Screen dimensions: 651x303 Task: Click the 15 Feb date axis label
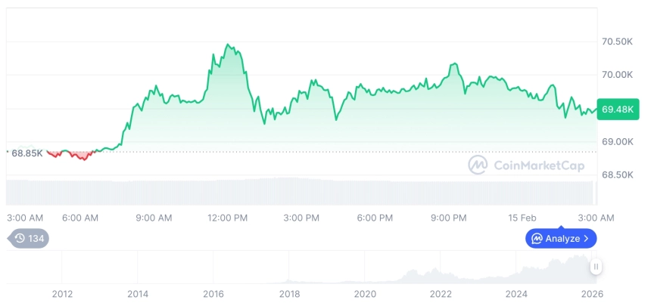click(x=522, y=218)
